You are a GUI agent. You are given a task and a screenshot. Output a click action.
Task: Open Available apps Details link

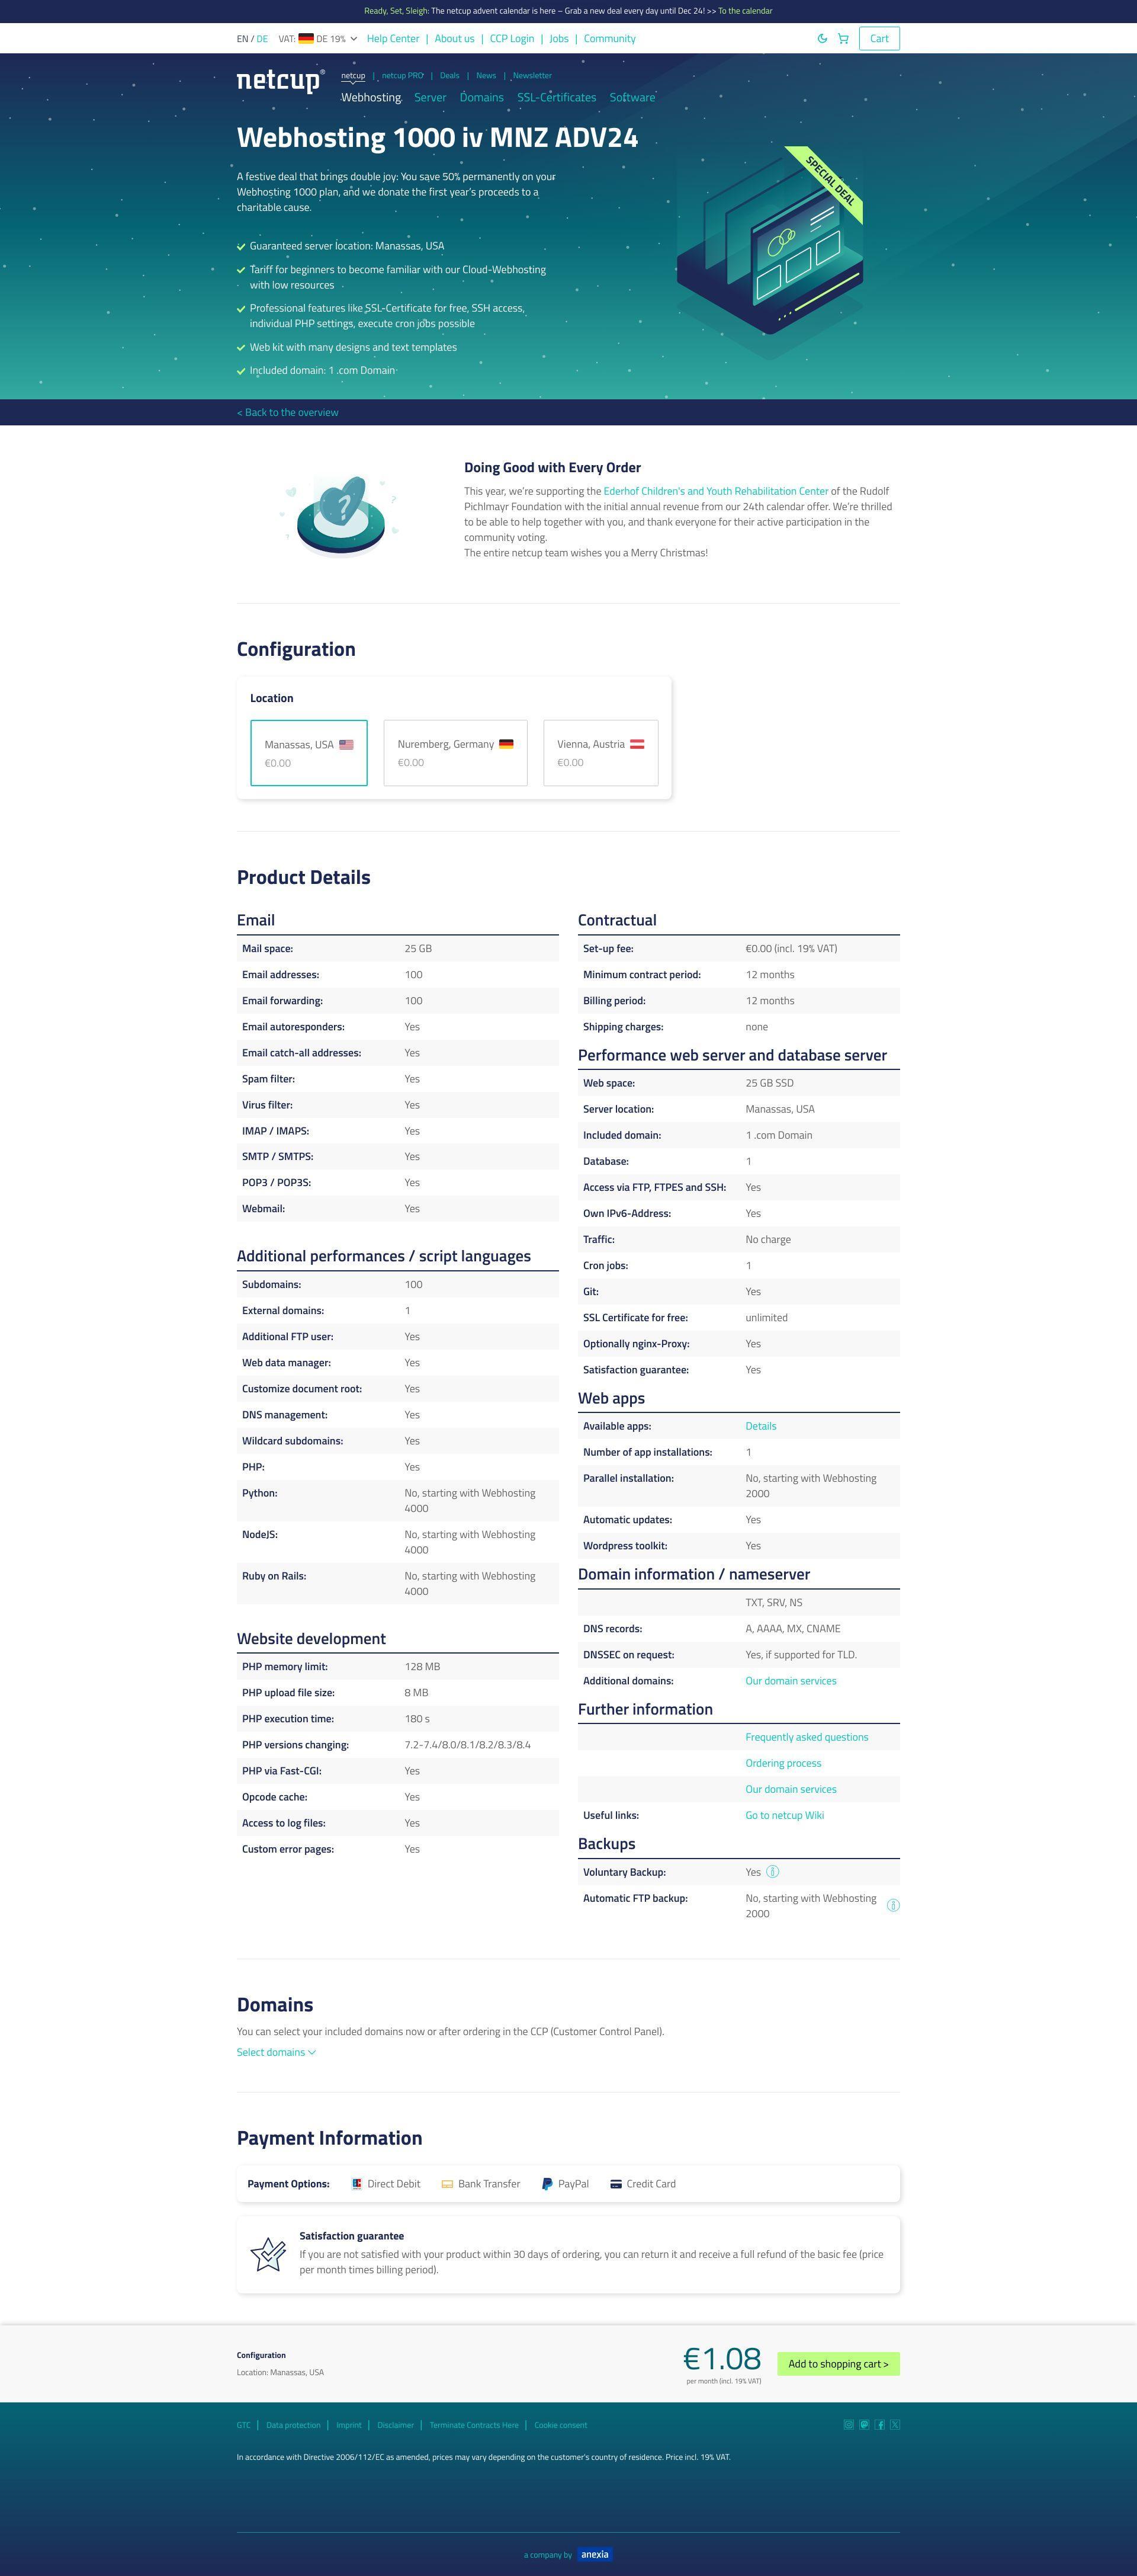[x=760, y=1426]
